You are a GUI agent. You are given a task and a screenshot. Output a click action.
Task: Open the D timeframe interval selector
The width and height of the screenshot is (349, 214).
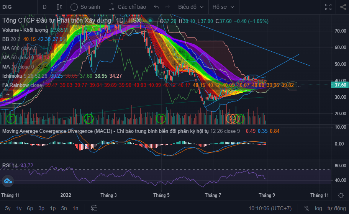pos(44,7)
